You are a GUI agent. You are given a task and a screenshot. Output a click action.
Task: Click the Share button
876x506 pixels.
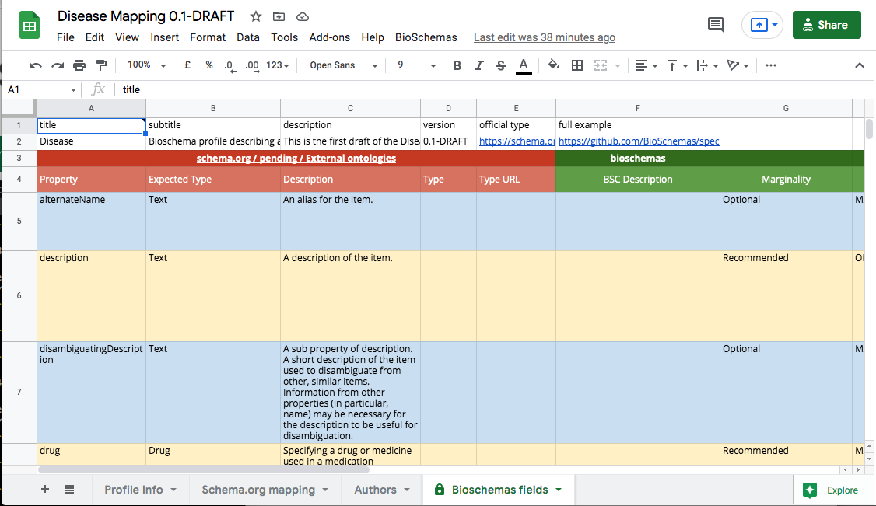(x=826, y=24)
